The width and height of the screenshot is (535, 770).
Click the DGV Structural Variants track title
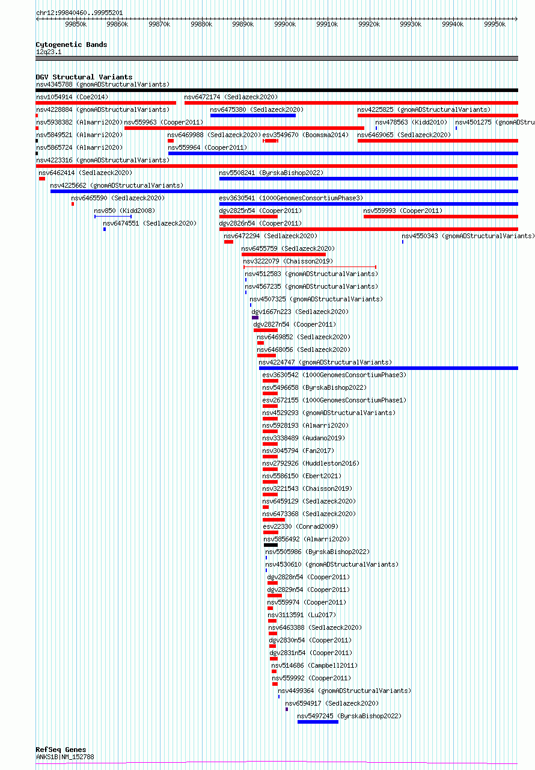tap(84, 77)
